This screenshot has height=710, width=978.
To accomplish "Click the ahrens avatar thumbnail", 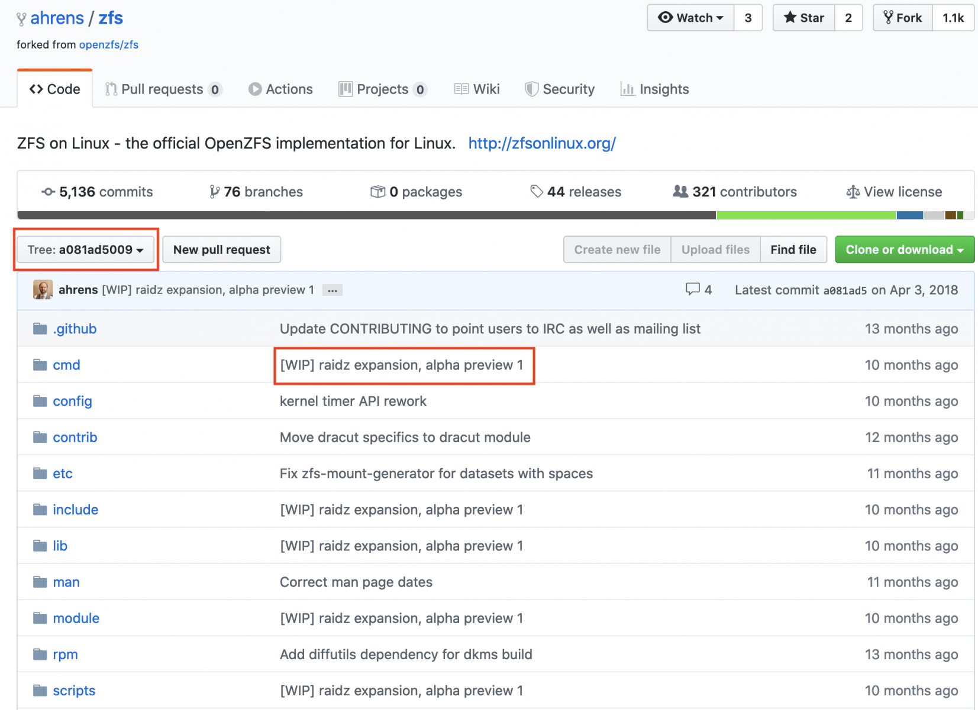I will [x=43, y=290].
